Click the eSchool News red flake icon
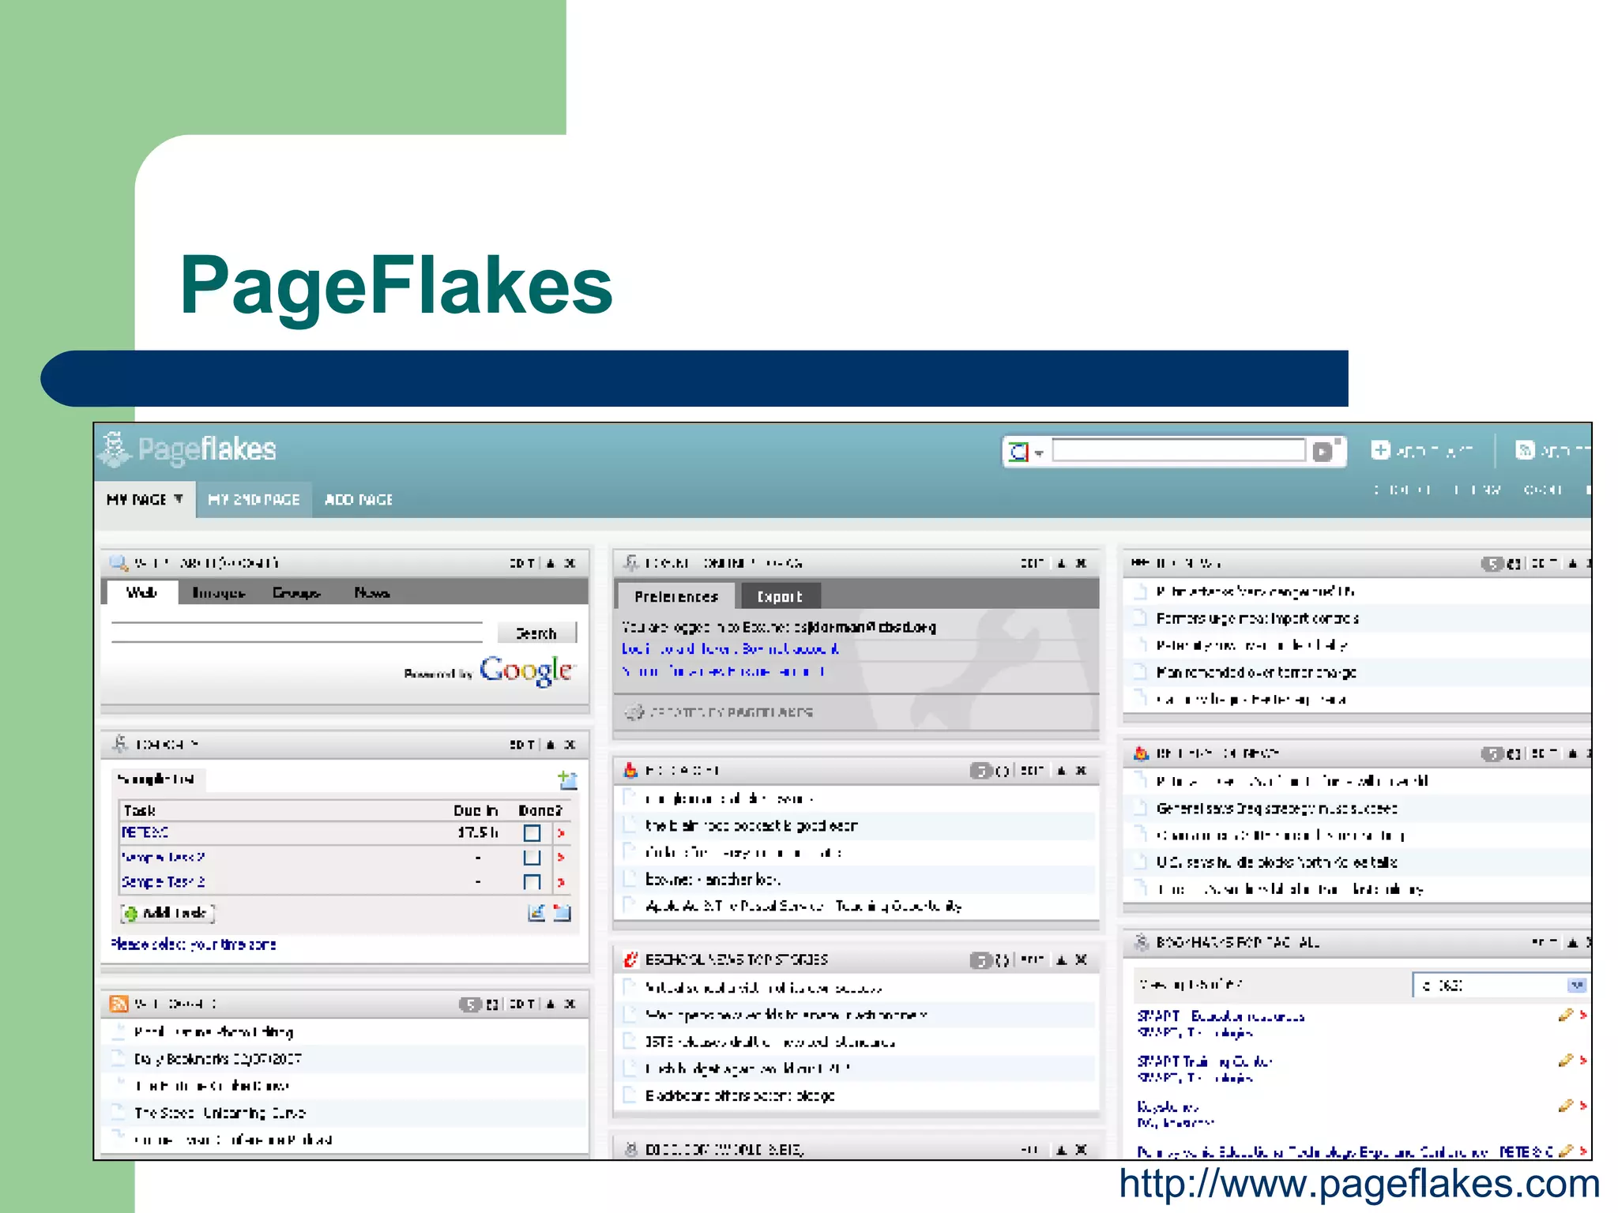1618x1213 pixels. click(x=630, y=960)
